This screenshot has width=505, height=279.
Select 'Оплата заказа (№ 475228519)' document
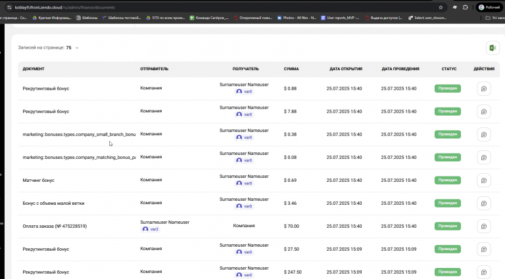55,226
